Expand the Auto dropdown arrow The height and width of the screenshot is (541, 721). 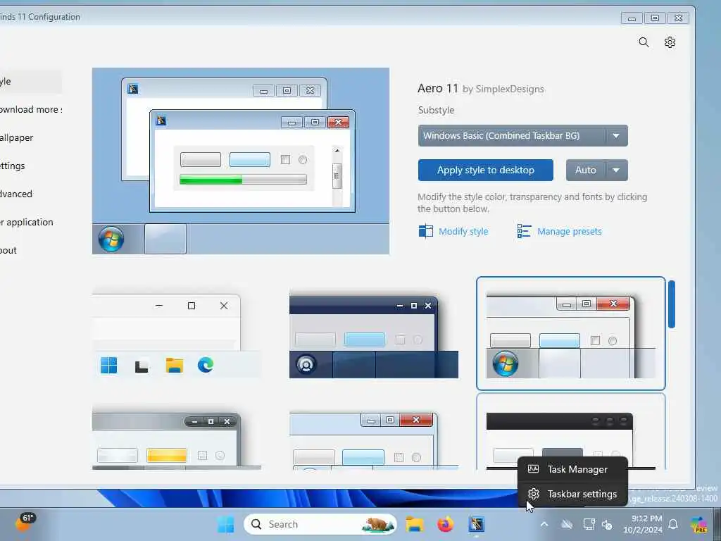point(616,170)
